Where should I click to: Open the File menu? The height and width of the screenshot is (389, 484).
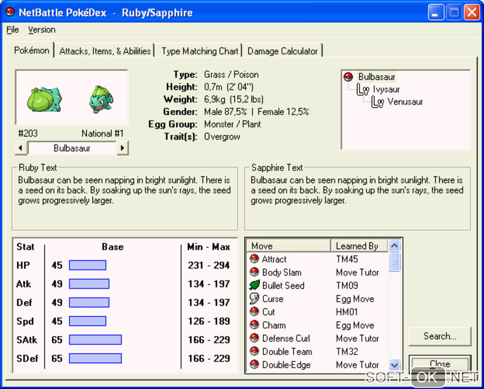[x=13, y=29]
